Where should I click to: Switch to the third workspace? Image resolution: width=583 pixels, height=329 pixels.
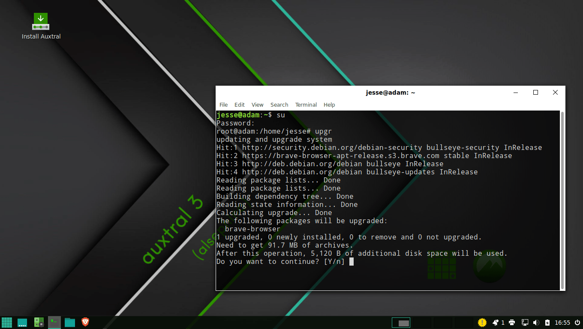[x=442, y=323]
